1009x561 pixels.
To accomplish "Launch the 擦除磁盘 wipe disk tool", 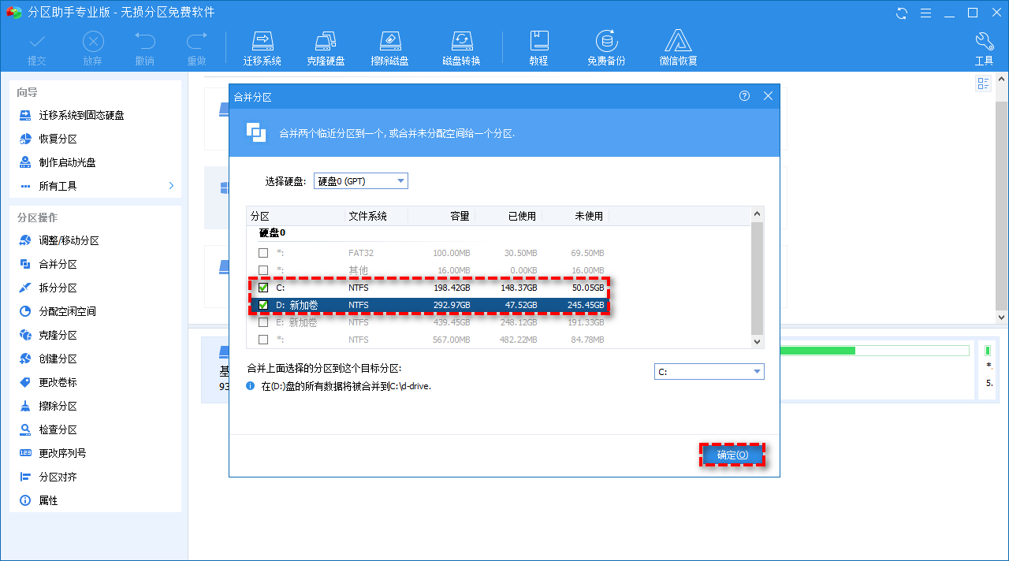I will click(390, 46).
